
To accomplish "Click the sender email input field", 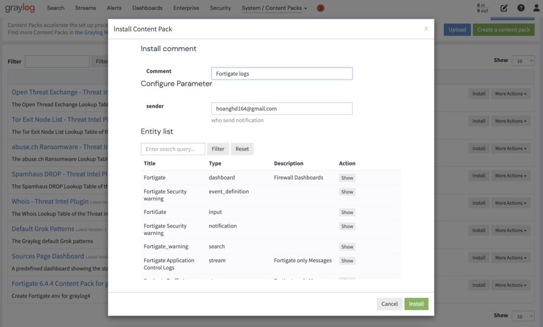I will point(282,109).
